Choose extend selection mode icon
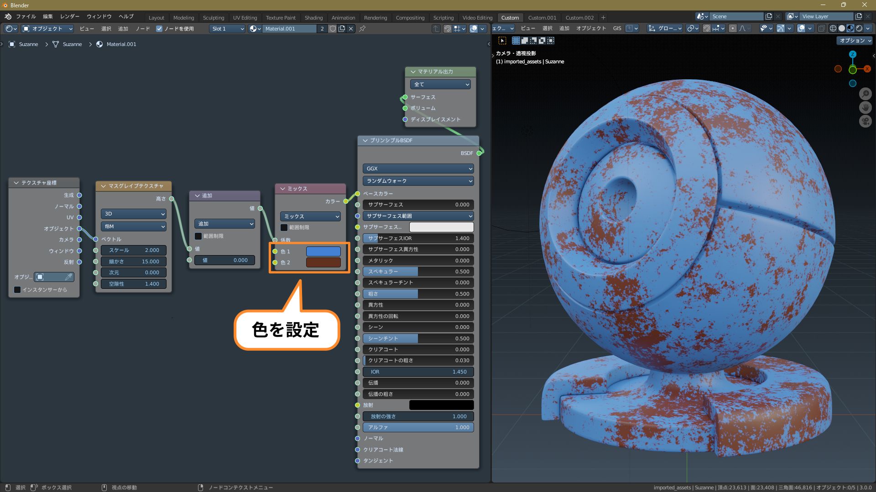 525,41
